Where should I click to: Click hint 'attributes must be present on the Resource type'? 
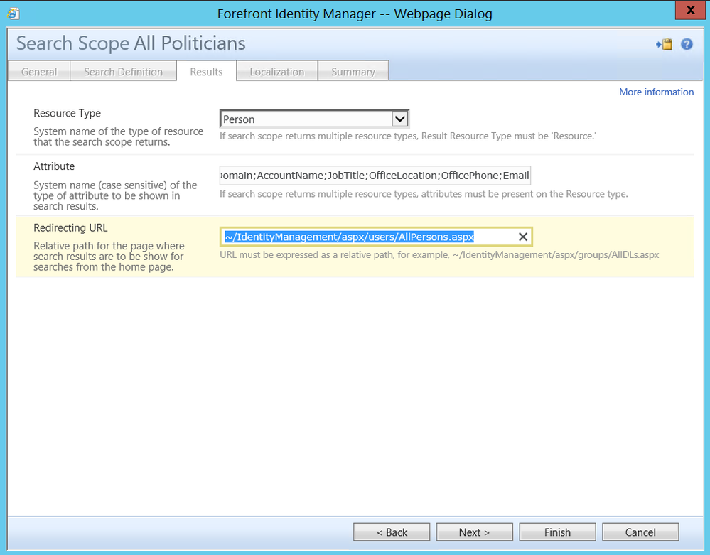click(x=424, y=194)
